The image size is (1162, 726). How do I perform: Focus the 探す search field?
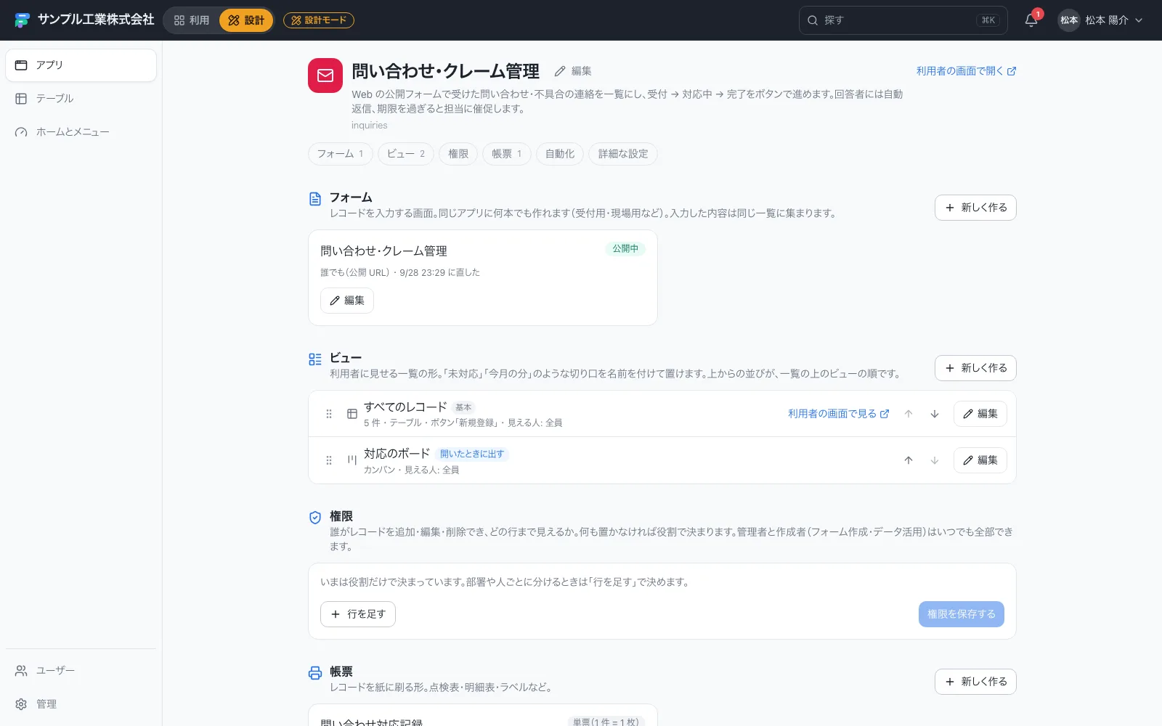point(903,20)
